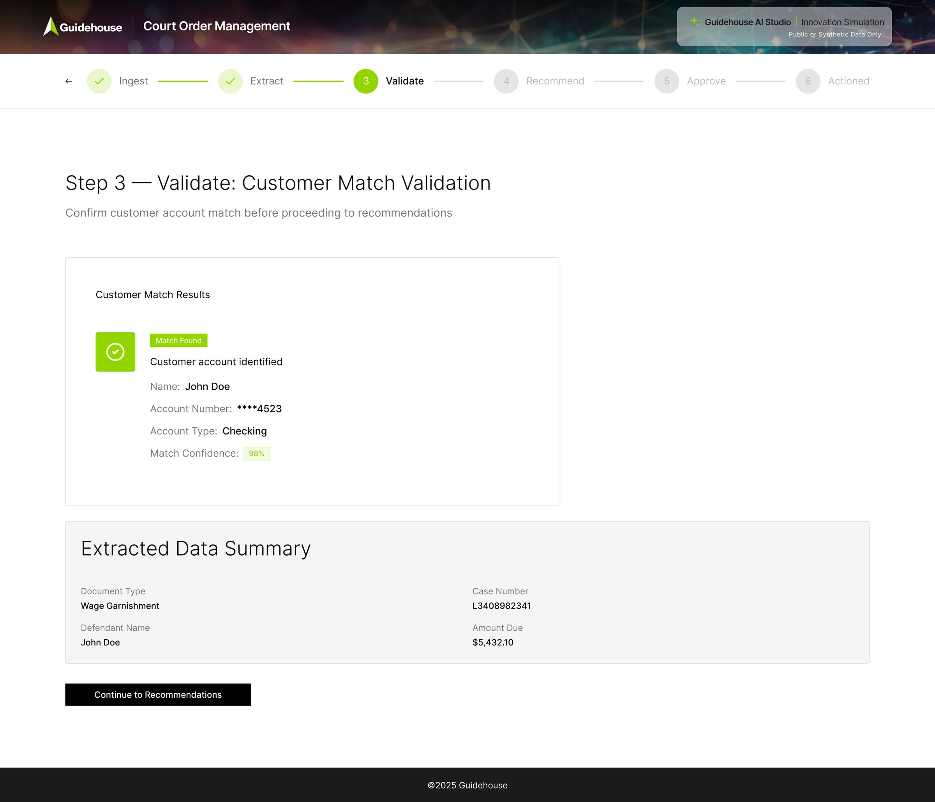Select the green checkmark on the Ingest step

click(99, 81)
